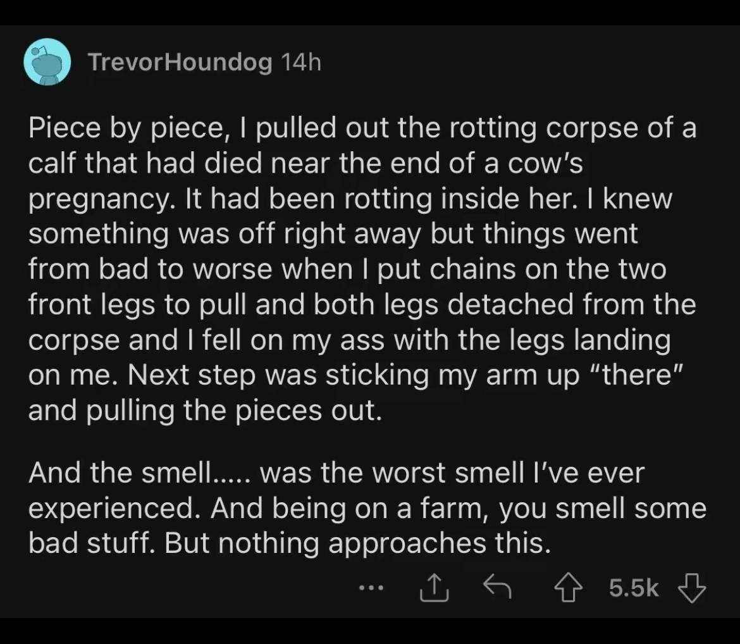The height and width of the screenshot is (644, 740).
Task: Select the paragraph starting 'And the smell'
Action: click(x=367, y=507)
